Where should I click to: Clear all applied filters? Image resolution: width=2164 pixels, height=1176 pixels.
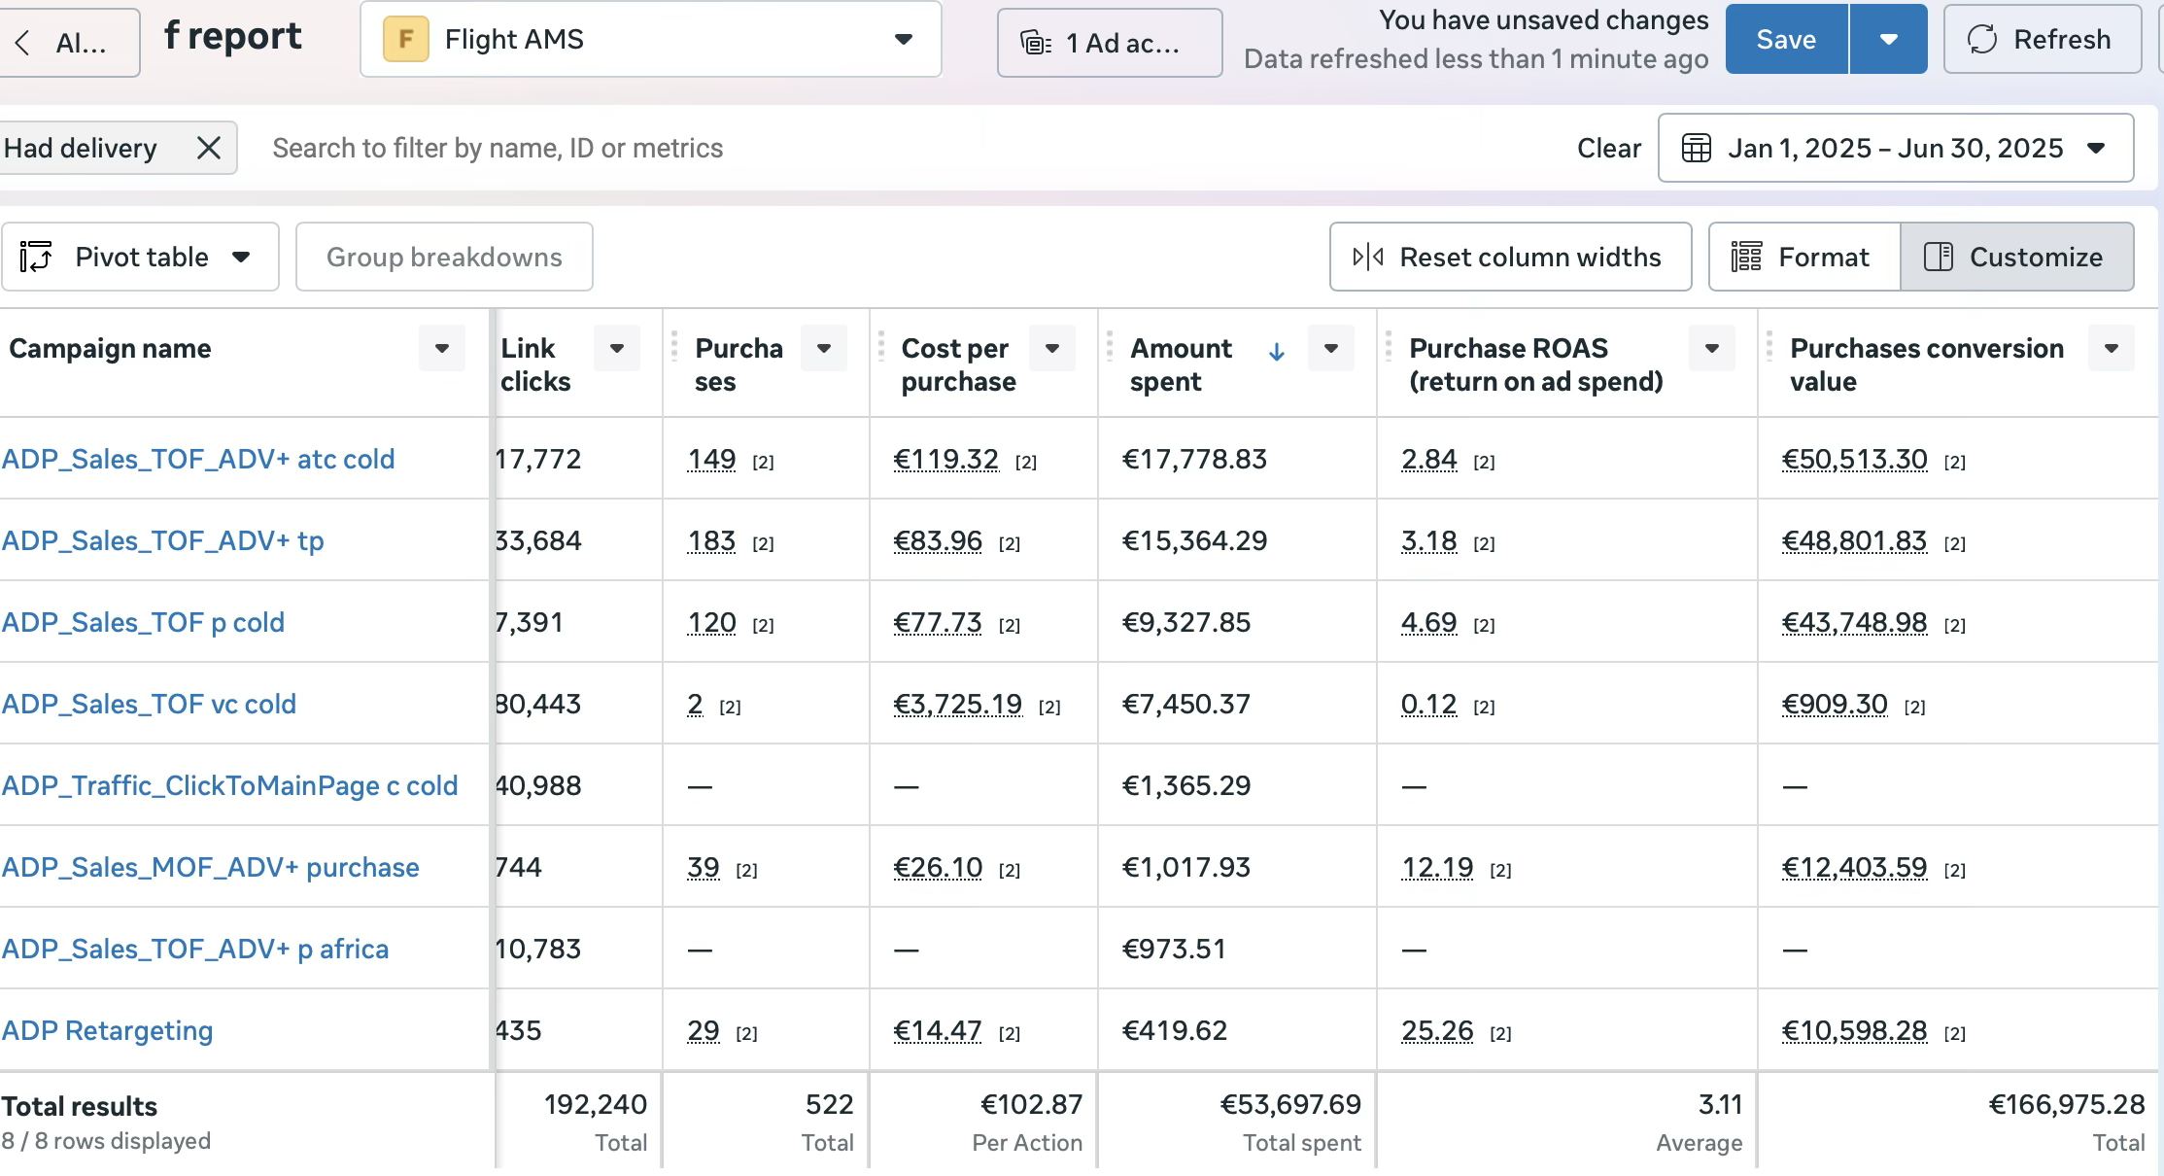(x=1608, y=148)
